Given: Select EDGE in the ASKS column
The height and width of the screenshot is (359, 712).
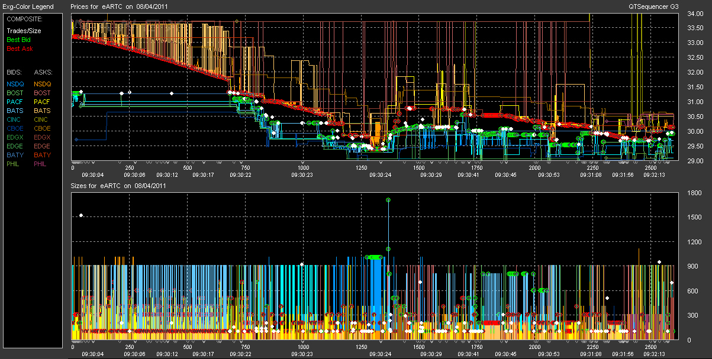Looking at the screenshot, I should pos(43,146).
